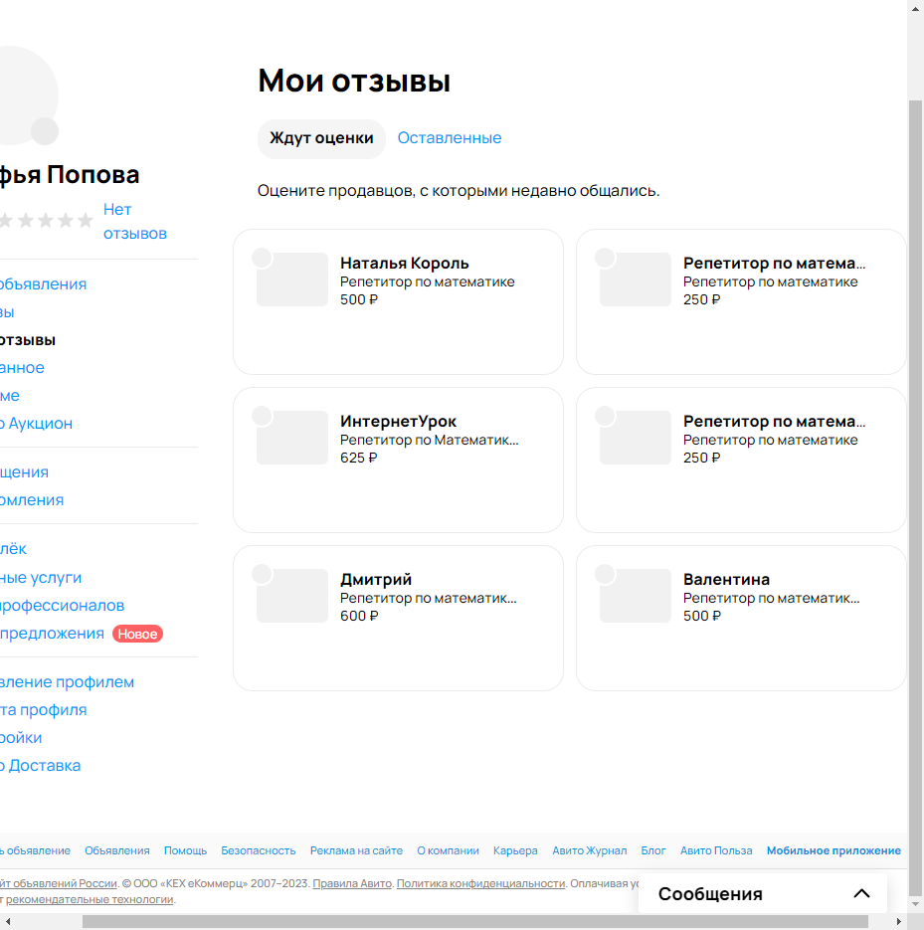Switch to the Оставленные tab
Viewport: 924px width, 930px height.
pos(450,138)
